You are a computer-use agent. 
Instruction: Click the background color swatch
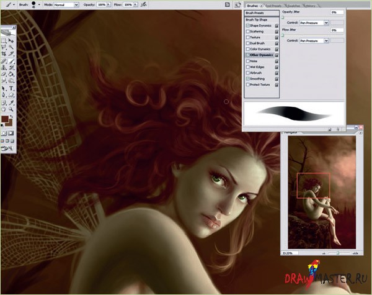pos(10,124)
